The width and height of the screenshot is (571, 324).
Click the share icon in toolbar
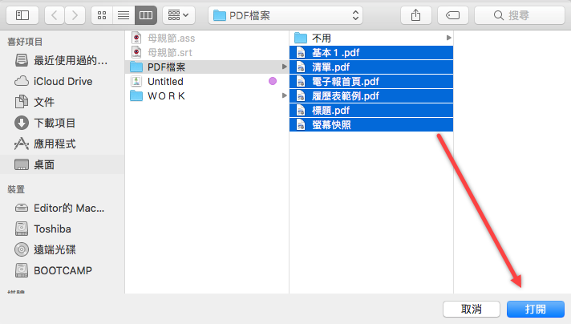point(416,15)
